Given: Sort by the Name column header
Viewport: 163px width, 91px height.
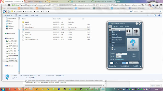Looking at the screenshot, I should pyautogui.click(x=24, y=19).
